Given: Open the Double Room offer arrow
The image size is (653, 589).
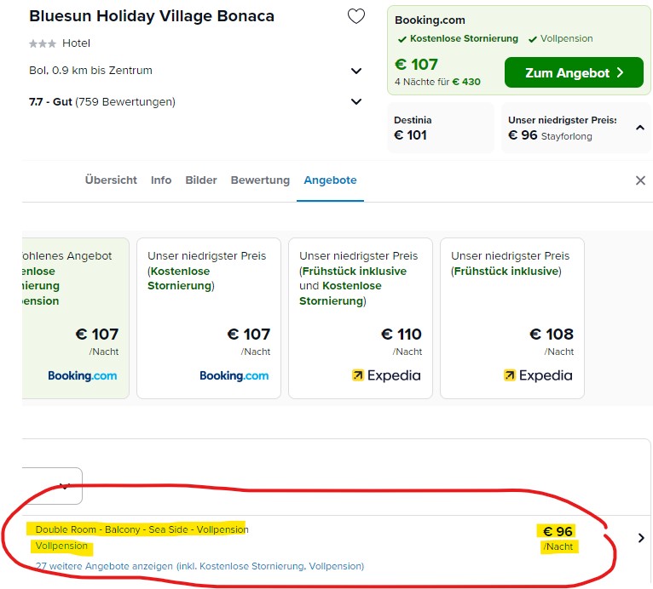Looking at the screenshot, I should [x=641, y=538].
